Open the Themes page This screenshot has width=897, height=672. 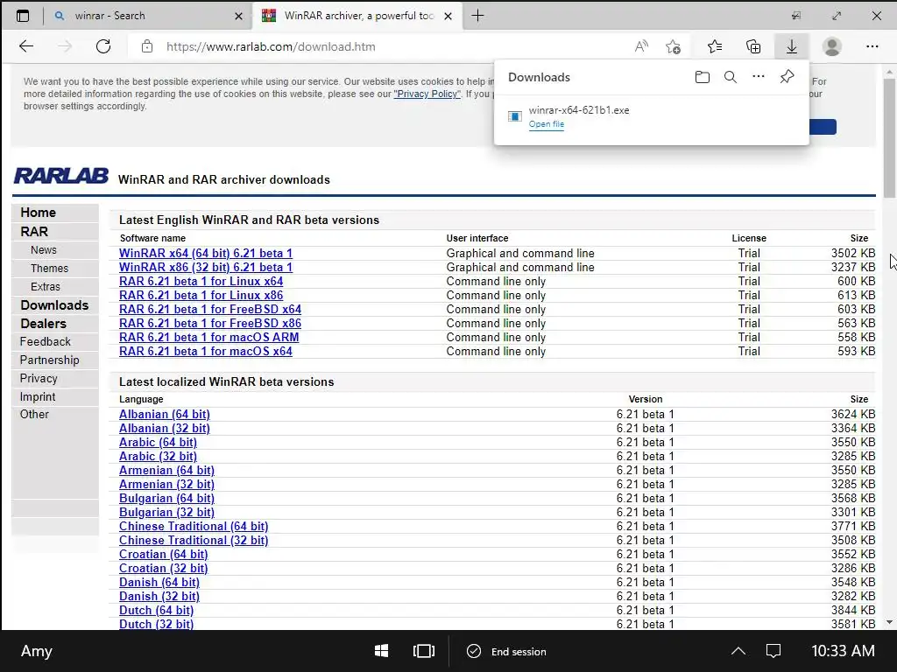tap(49, 268)
